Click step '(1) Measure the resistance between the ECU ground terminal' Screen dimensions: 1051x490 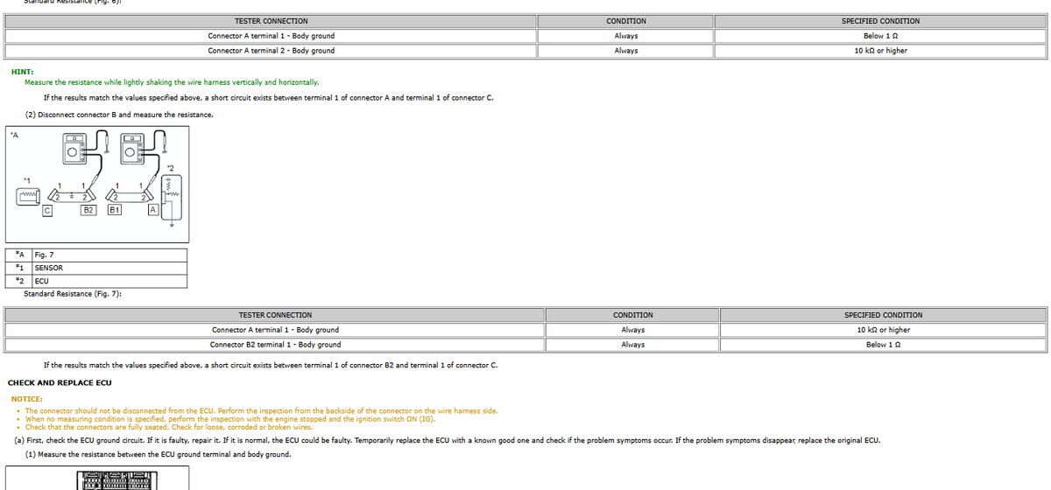click(x=159, y=454)
